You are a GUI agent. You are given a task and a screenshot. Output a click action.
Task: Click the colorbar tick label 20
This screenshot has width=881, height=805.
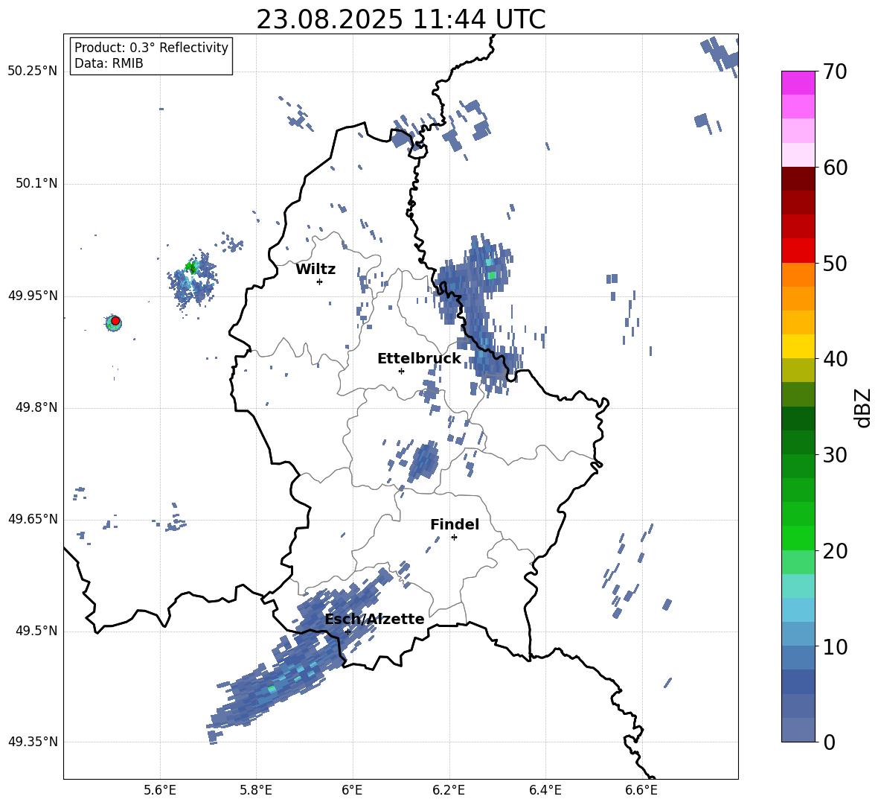835,550
